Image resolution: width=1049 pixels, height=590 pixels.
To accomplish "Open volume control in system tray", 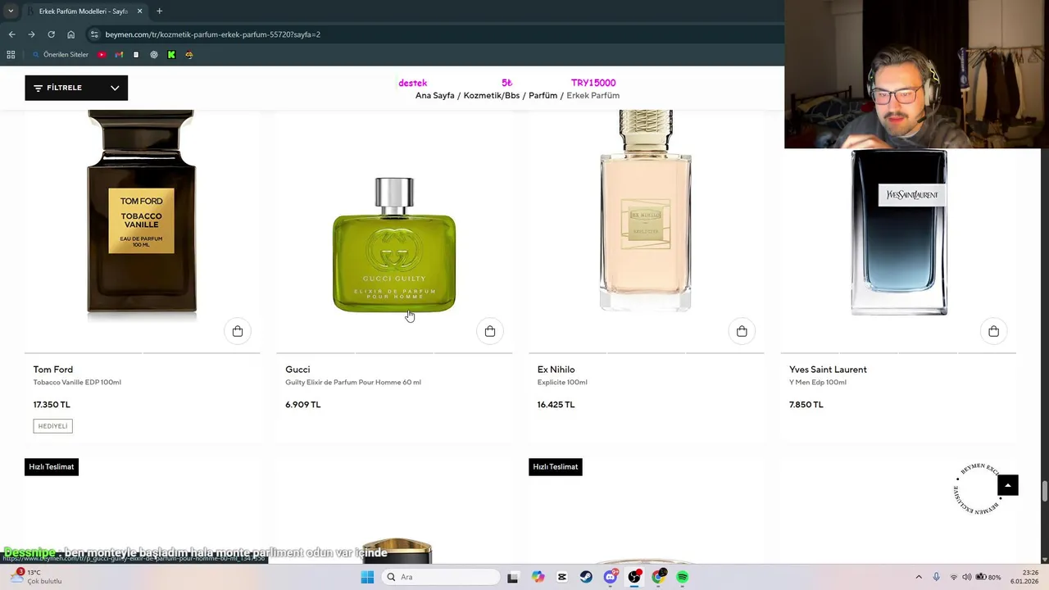I will tap(967, 577).
